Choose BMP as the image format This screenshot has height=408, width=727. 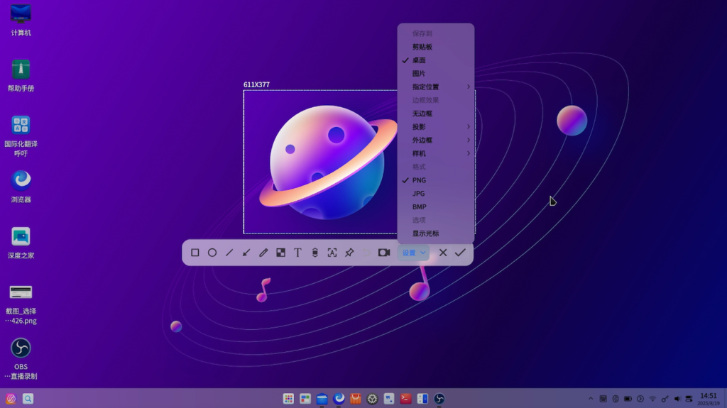tap(420, 207)
